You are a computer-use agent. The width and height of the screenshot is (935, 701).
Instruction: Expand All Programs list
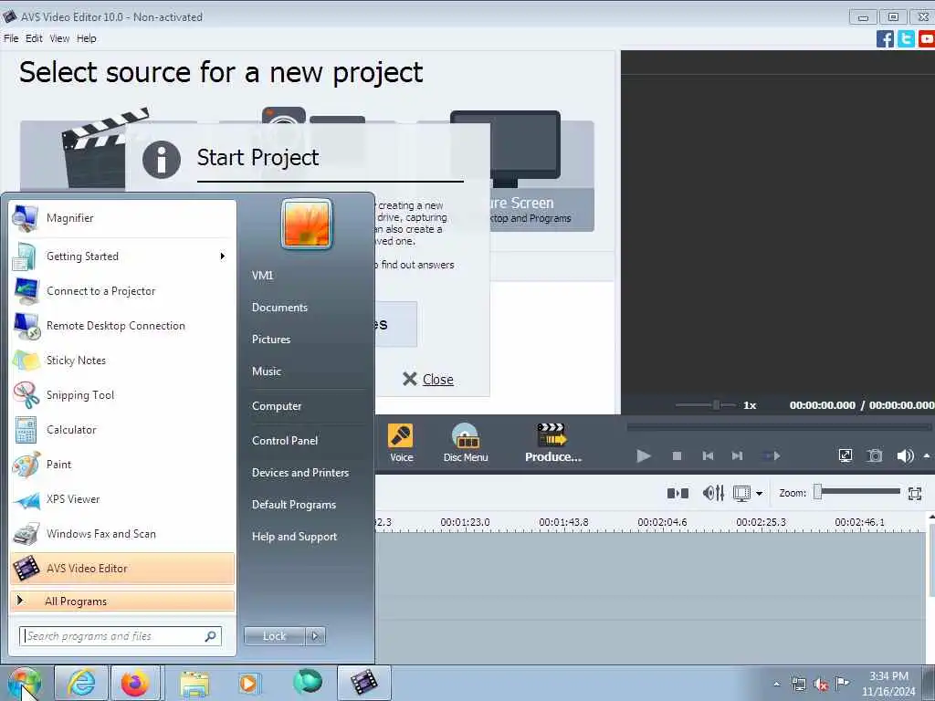coord(122,601)
